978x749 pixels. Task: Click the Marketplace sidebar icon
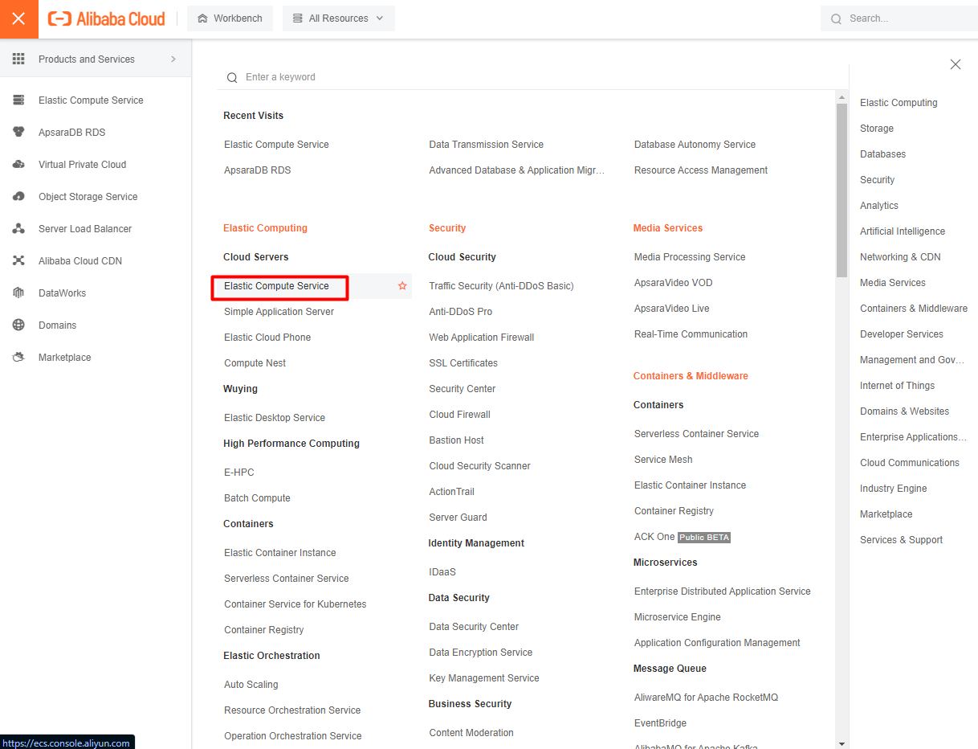coord(18,357)
